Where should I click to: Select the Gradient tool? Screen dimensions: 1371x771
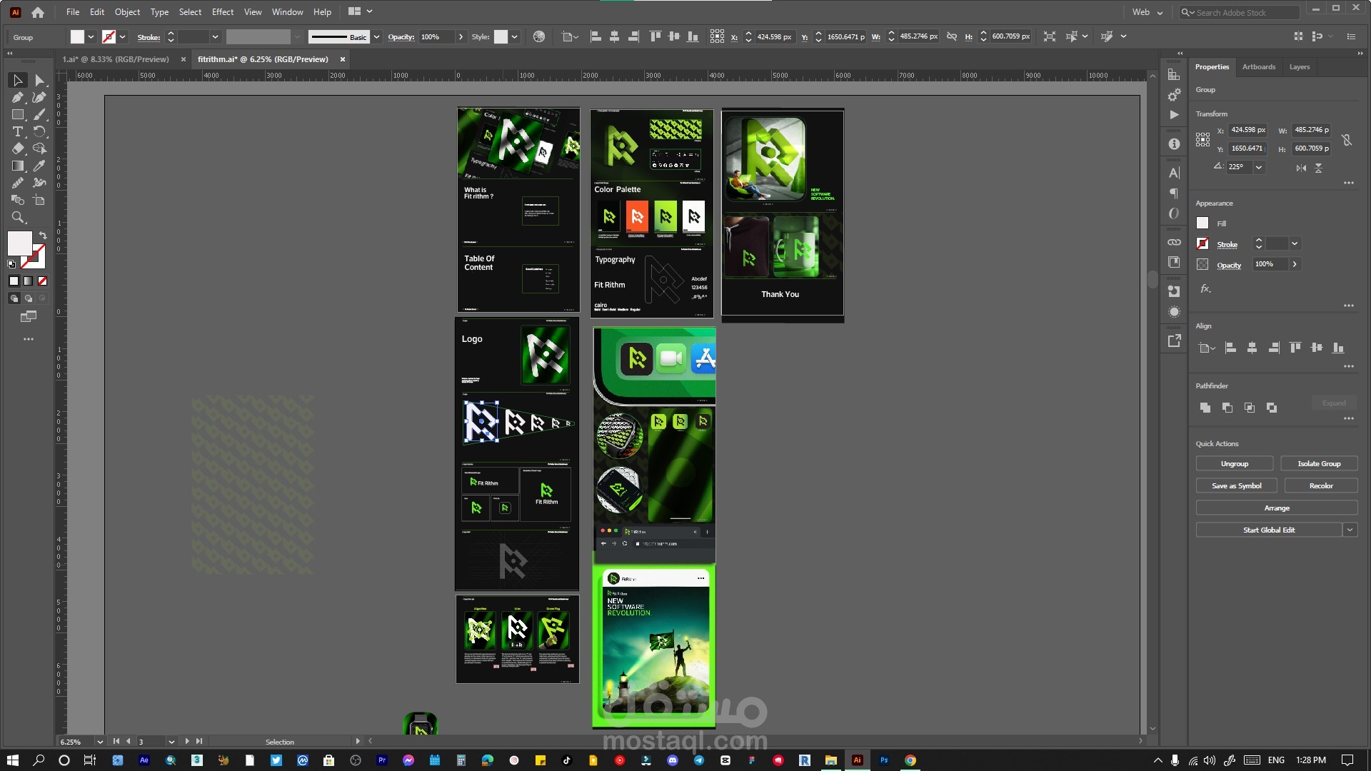[x=18, y=166]
